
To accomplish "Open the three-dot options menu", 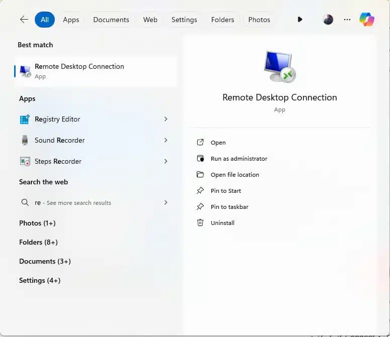I will pos(347,20).
